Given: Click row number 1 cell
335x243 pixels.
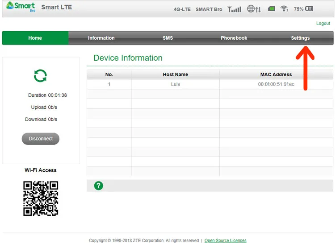Looking at the screenshot, I should (x=109, y=84).
